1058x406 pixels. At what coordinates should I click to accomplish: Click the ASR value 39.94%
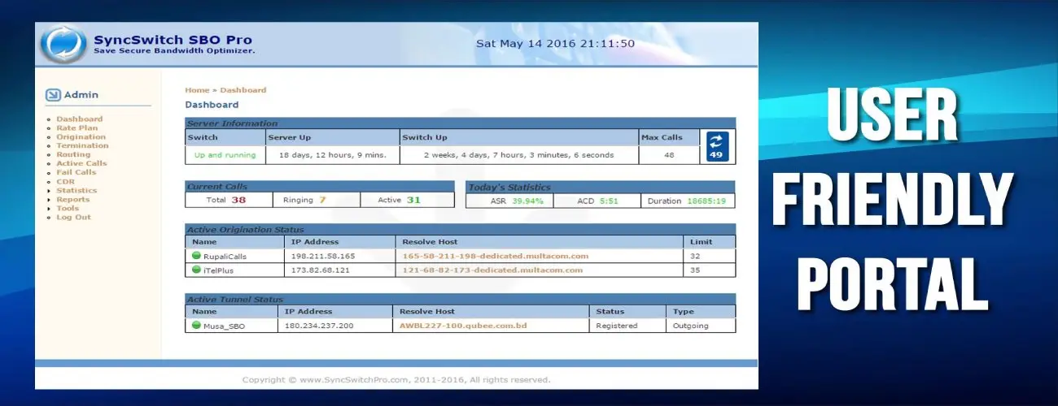tap(527, 201)
